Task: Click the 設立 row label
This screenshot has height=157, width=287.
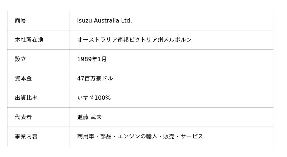Action: pyautogui.click(x=20, y=59)
